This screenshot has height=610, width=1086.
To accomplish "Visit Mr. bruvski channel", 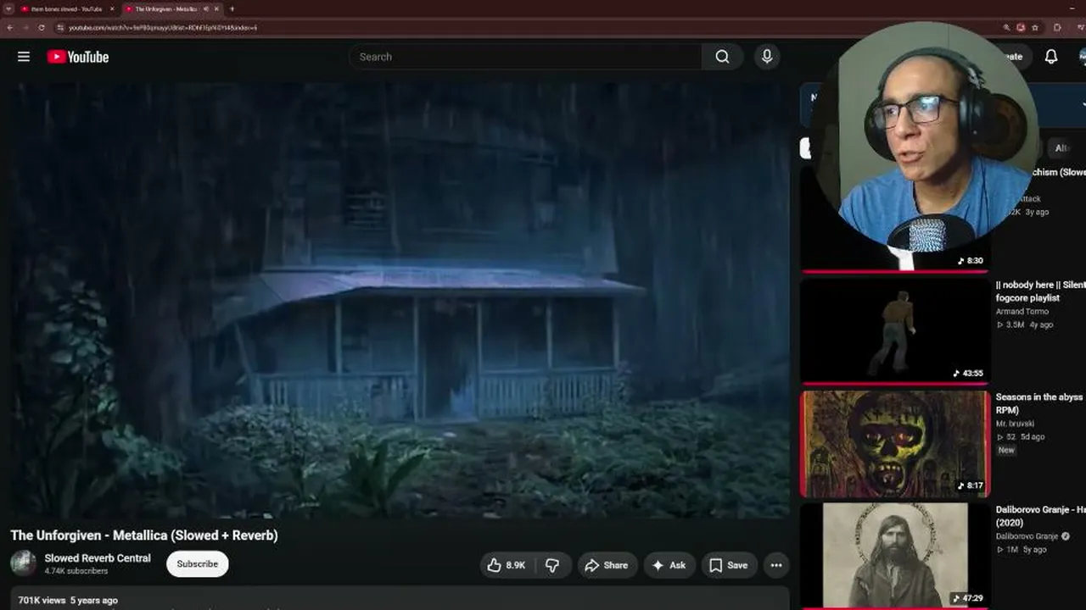I will tap(1016, 423).
